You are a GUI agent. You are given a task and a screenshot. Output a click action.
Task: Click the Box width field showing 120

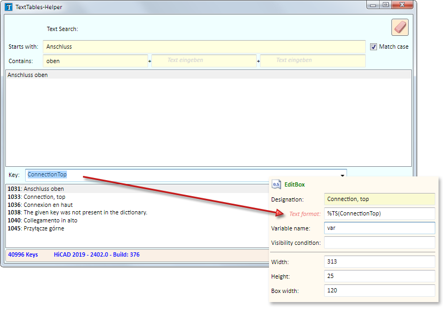click(379, 291)
